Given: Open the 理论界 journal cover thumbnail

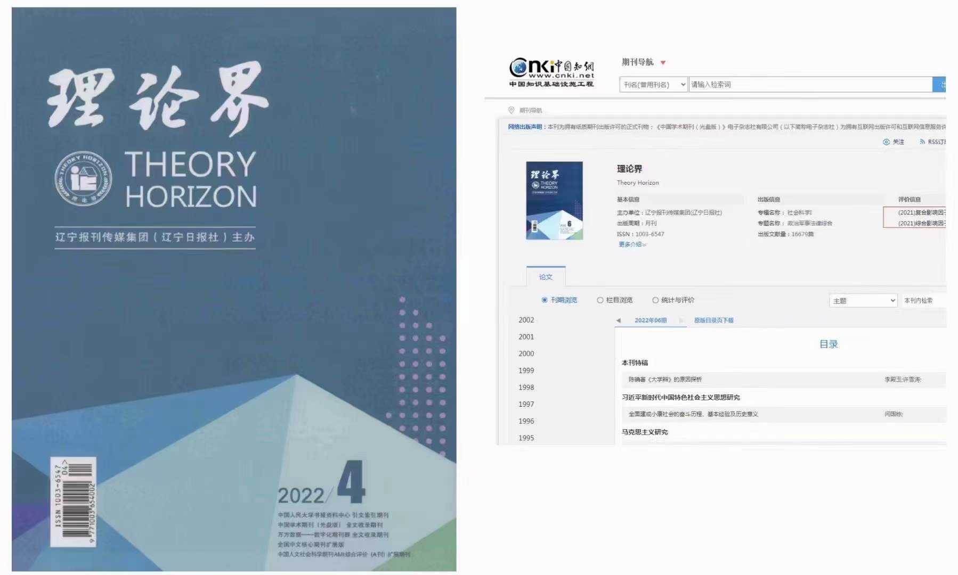Looking at the screenshot, I should (x=554, y=201).
